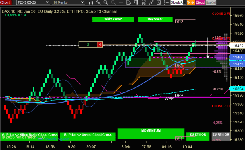Viewport: 245px width, 150px height.
Task: Click the D 0,89% = 137 label
Action: tap(15, 15)
